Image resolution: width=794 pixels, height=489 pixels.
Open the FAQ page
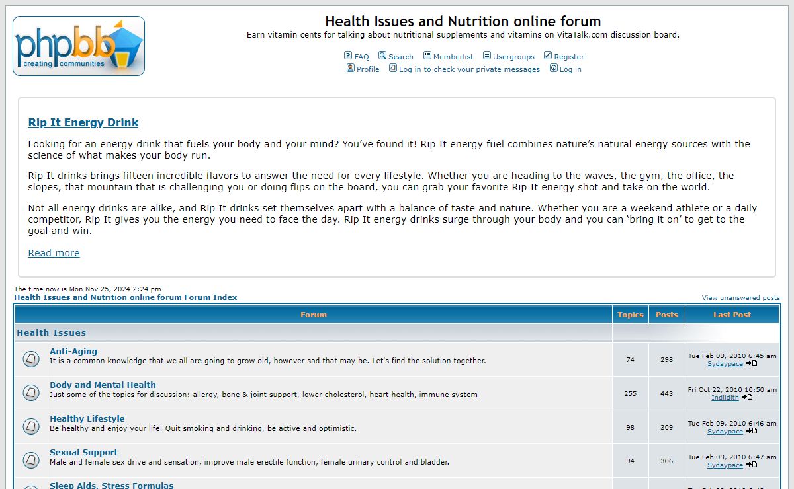point(361,57)
